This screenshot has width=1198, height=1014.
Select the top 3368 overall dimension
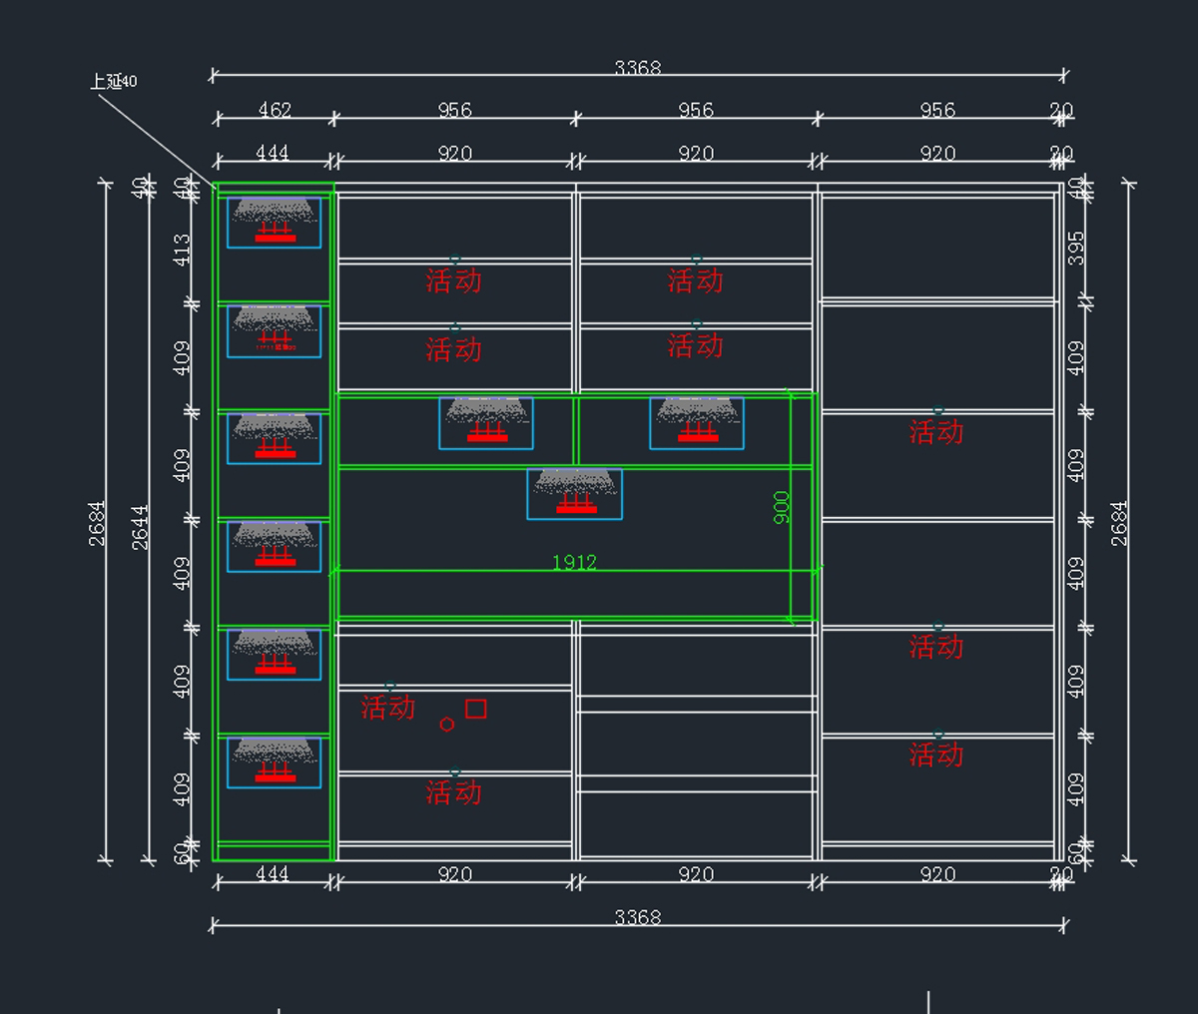(637, 68)
